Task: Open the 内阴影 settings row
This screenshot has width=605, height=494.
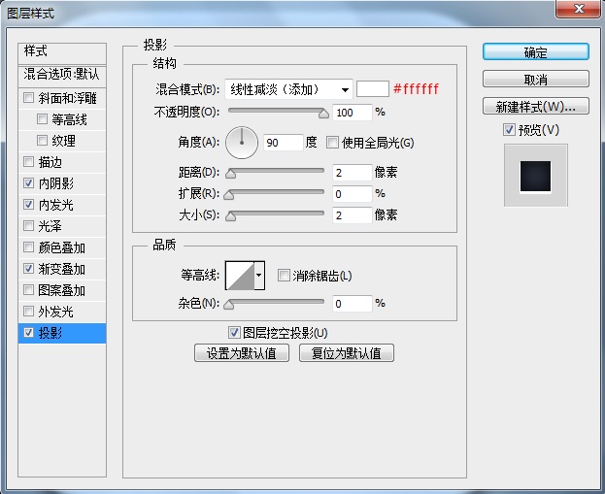Action: click(x=62, y=183)
